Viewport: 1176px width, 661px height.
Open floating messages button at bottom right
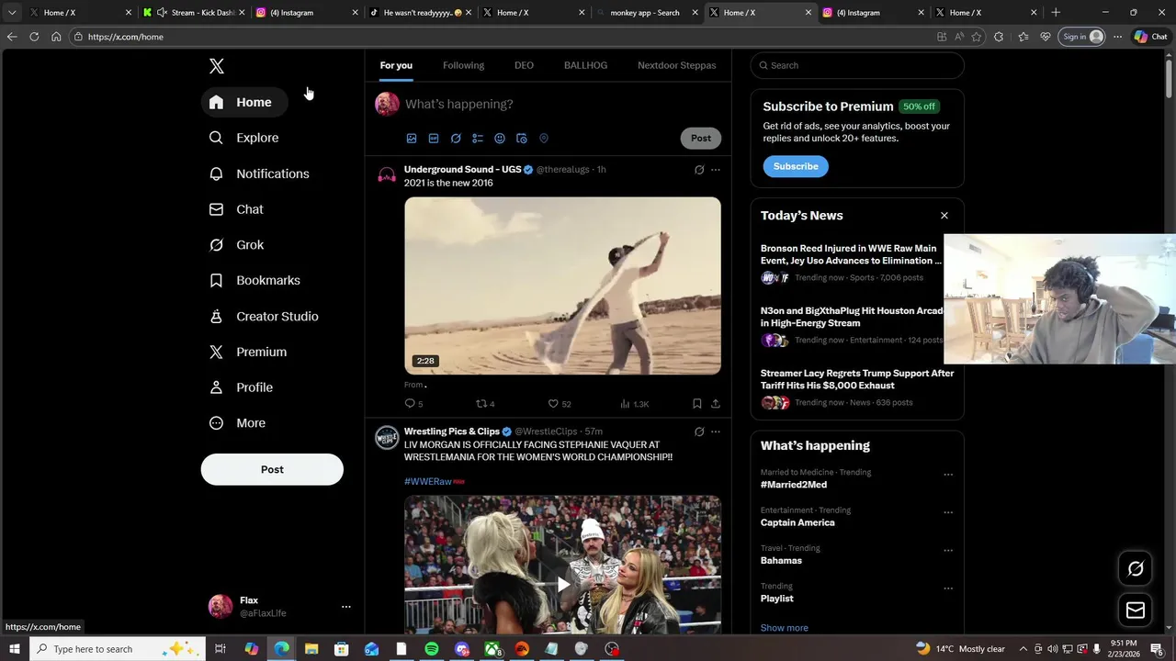(1136, 611)
